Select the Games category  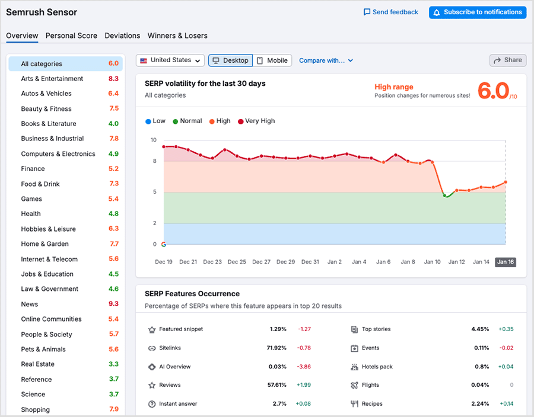click(65, 199)
